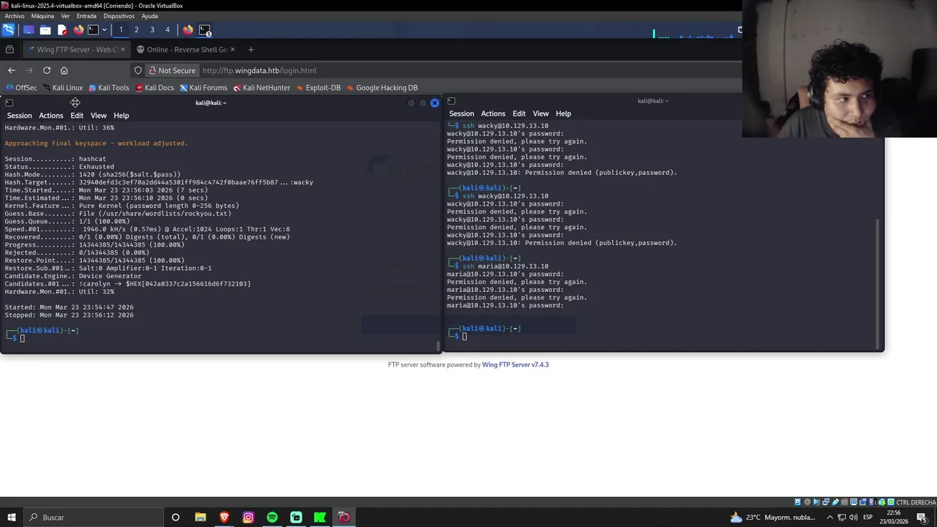Open Firefox recent browsing view icon

point(10,50)
